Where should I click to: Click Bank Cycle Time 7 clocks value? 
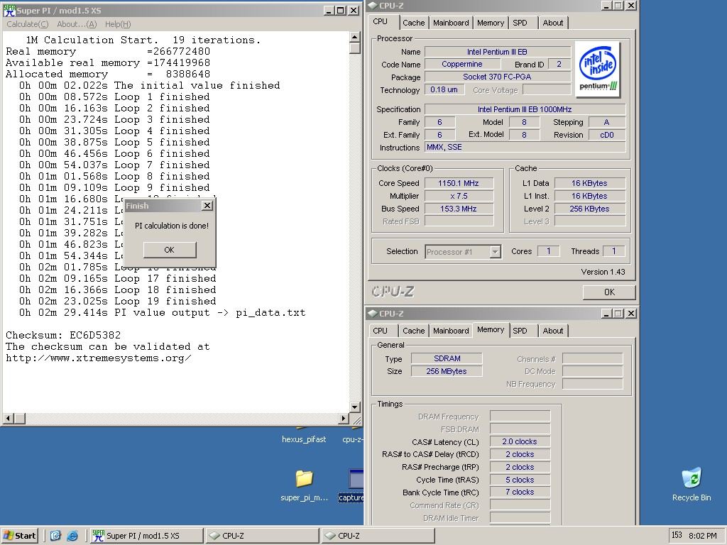[x=520, y=492]
